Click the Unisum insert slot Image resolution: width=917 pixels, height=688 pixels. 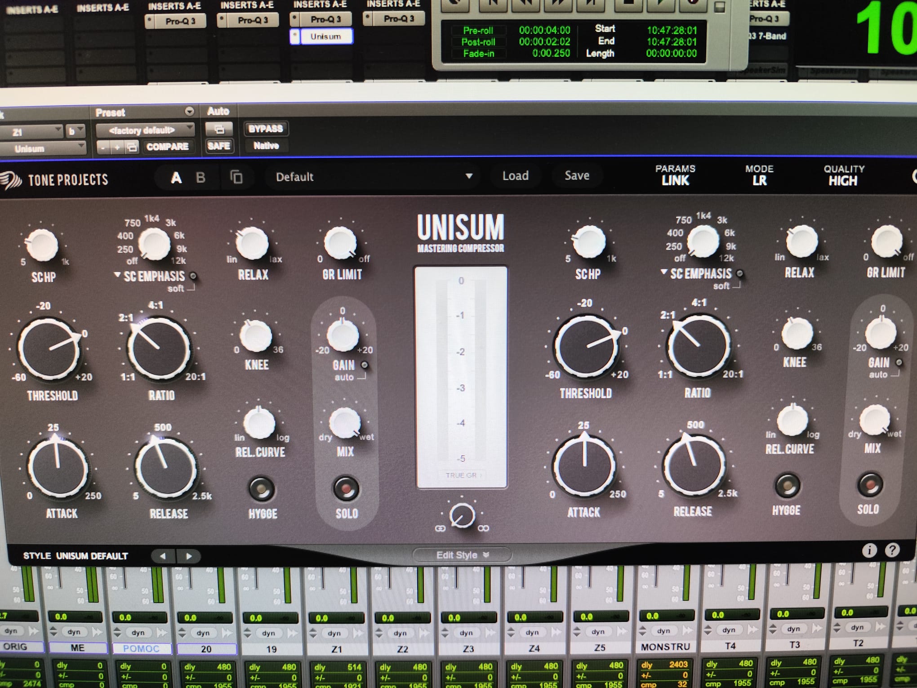[x=325, y=36]
